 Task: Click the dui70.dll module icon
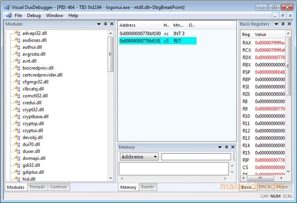tap(17, 144)
